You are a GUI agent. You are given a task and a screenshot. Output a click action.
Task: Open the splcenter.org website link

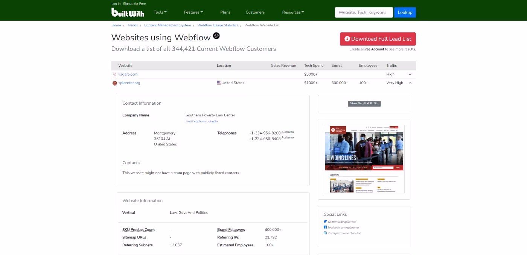point(129,83)
